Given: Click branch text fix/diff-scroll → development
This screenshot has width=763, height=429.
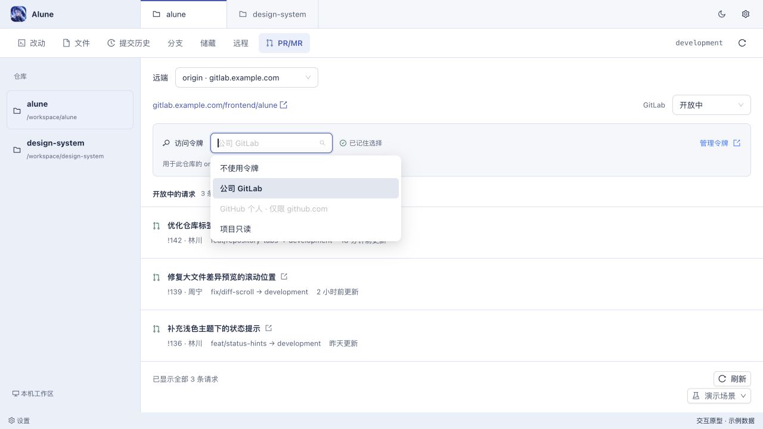Looking at the screenshot, I should coord(259,292).
